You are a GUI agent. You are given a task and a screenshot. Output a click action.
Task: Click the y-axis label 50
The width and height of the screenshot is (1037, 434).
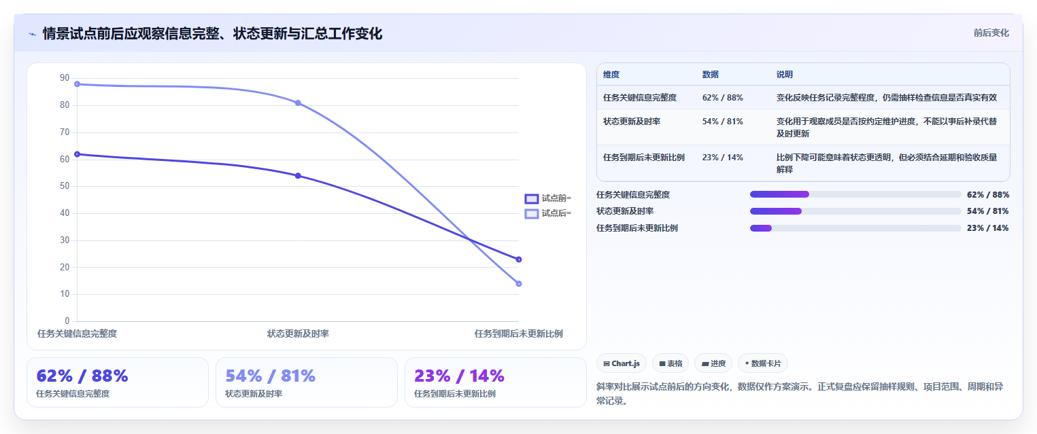pyautogui.click(x=65, y=186)
